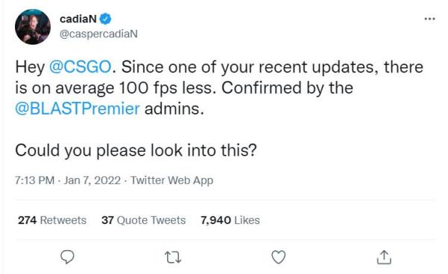Click the cadiaN display name

[78, 19]
